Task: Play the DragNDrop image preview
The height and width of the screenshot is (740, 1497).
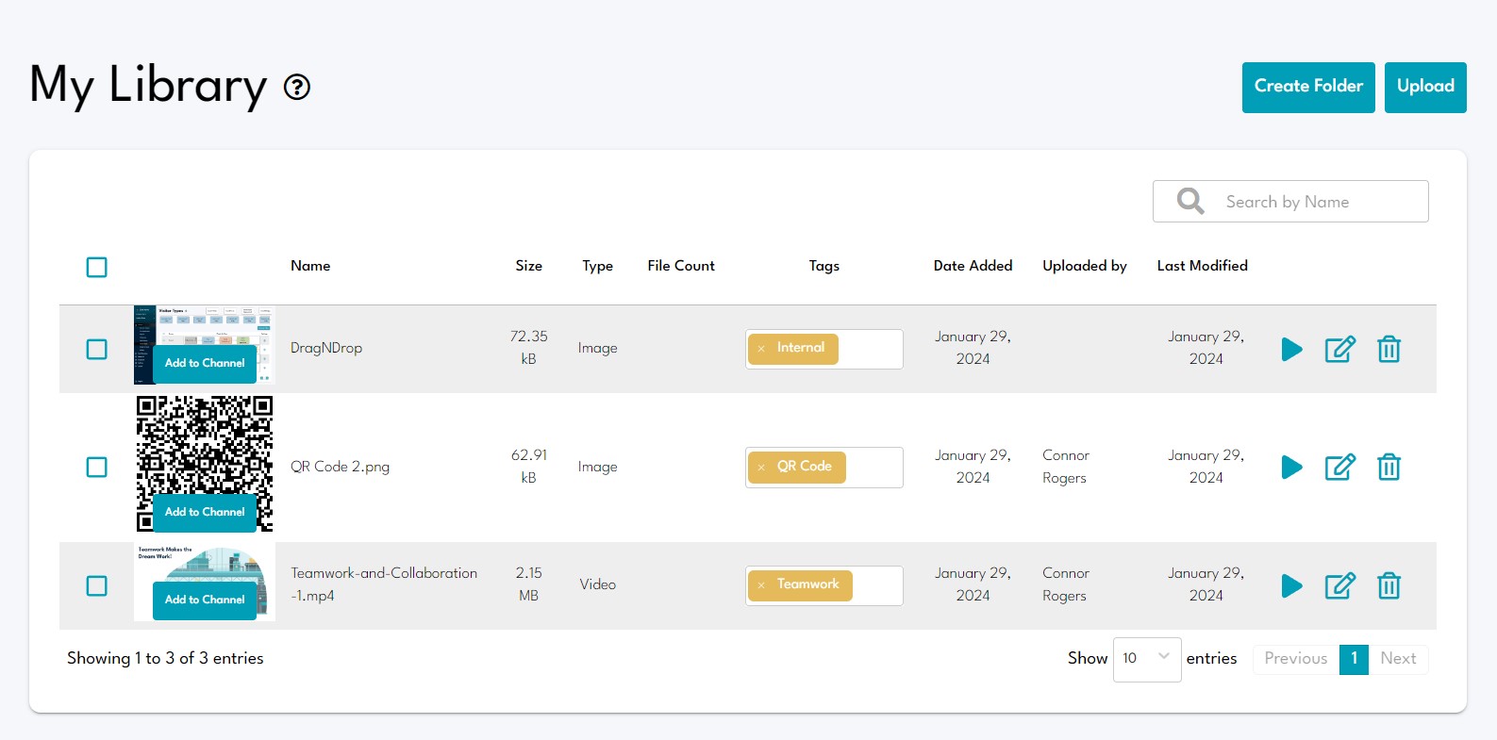Action: (x=1291, y=349)
